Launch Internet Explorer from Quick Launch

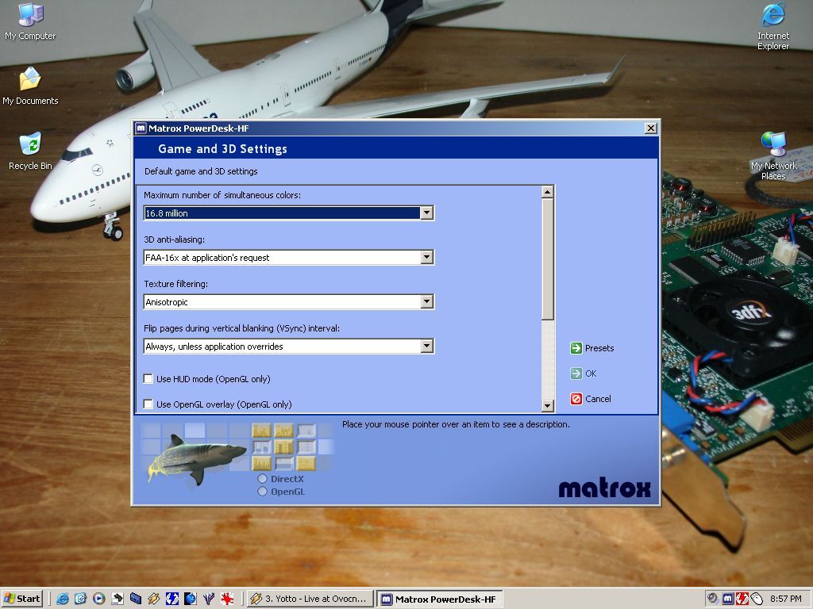tap(62, 599)
